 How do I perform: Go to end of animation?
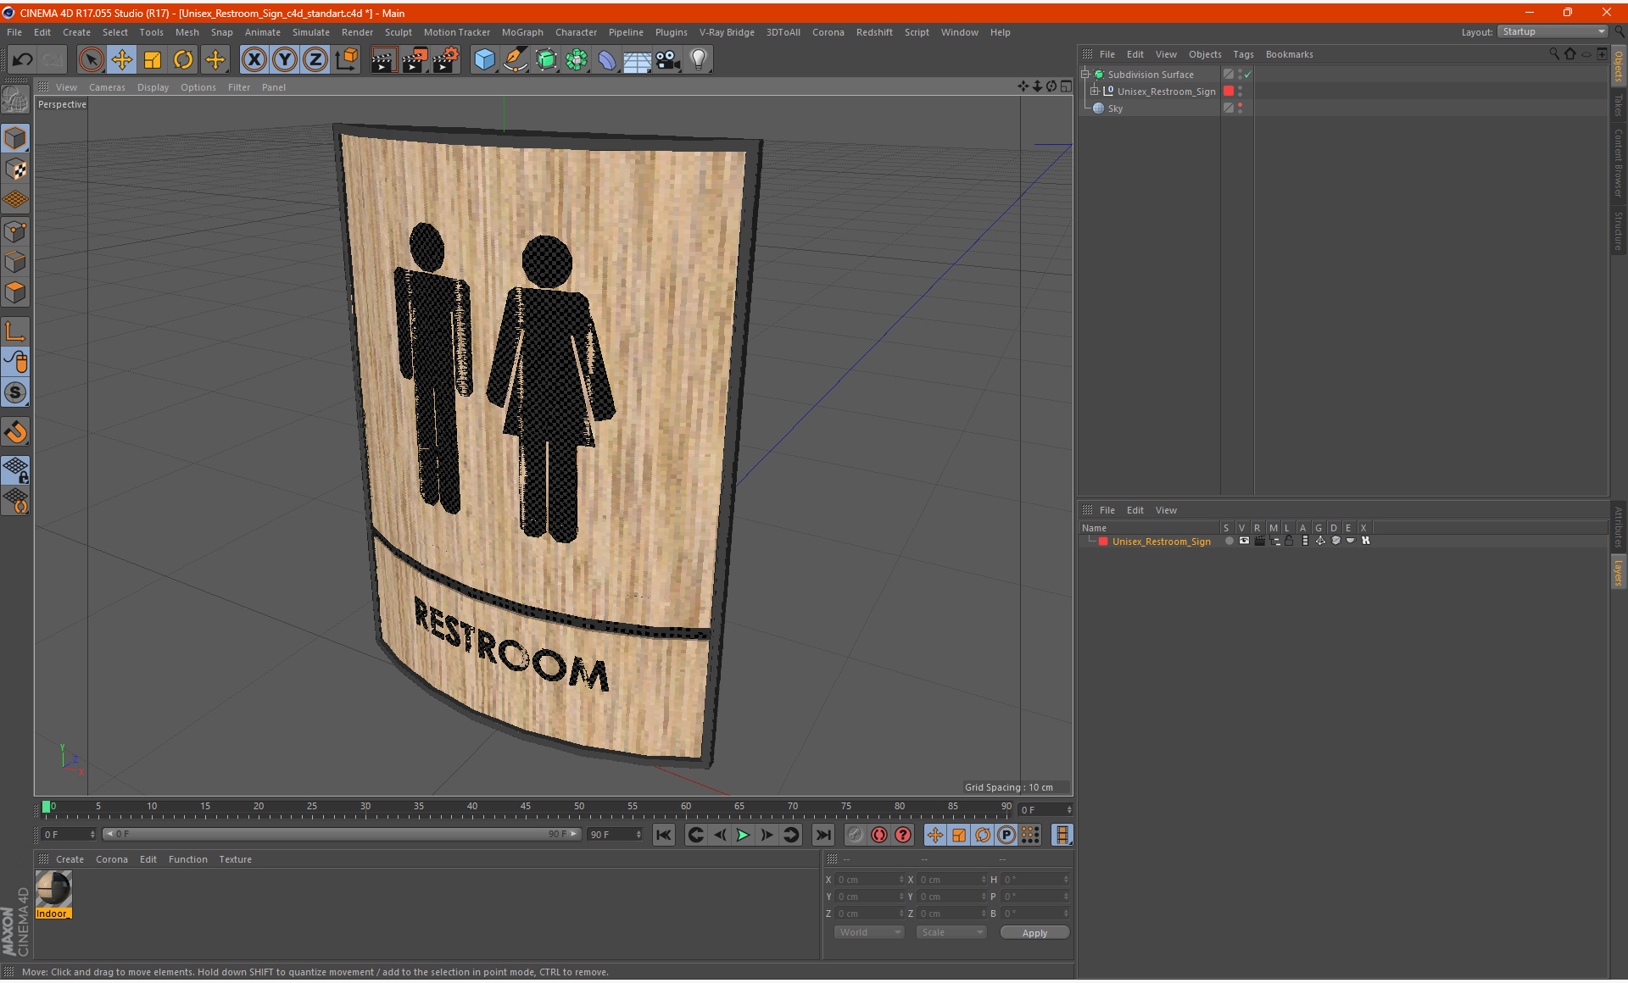pyautogui.click(x=822, y=835)
